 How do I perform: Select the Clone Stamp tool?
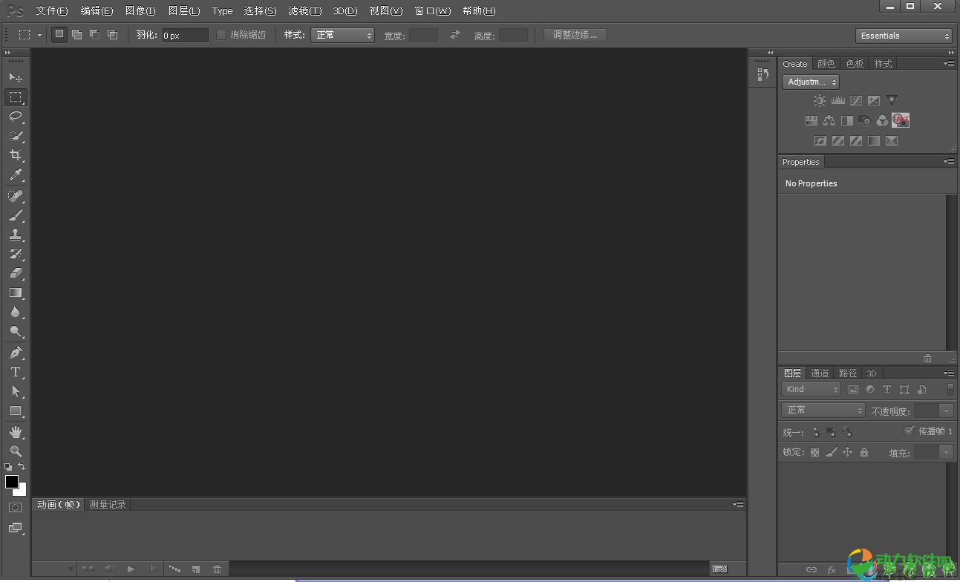coord(15,235)
